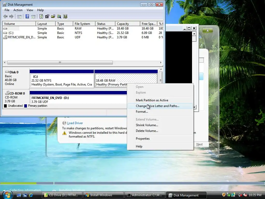This screenshot has height=199, width=265.
Task: Click the horizontal scrollbar thumb in volume list
Action: [x=60, y=63]
